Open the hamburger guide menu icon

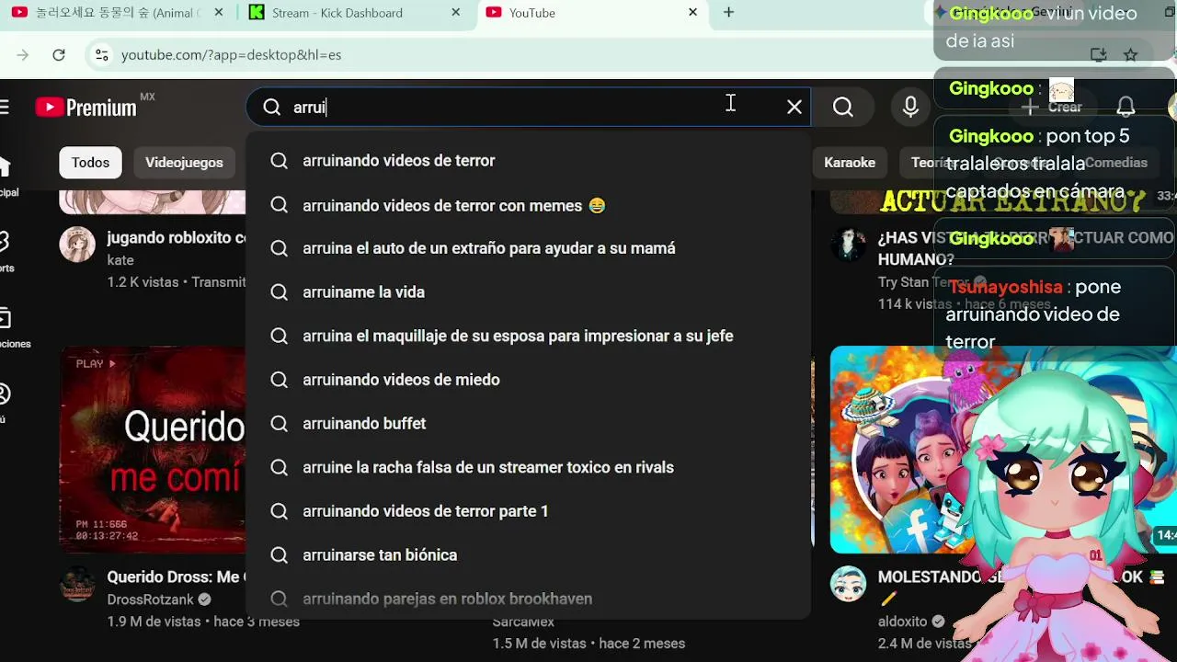click(x=4, y=108)
